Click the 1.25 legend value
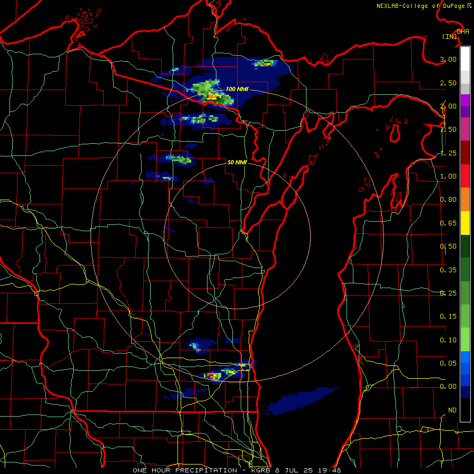Screen dimensions: 474x474 pyautogui.click(x=448, y=153)
